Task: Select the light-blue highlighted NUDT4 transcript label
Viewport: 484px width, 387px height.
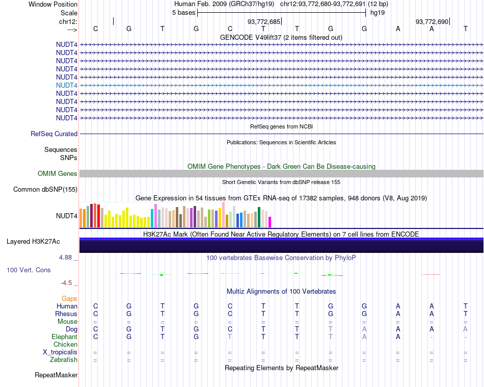Action: tap(67, 85)
